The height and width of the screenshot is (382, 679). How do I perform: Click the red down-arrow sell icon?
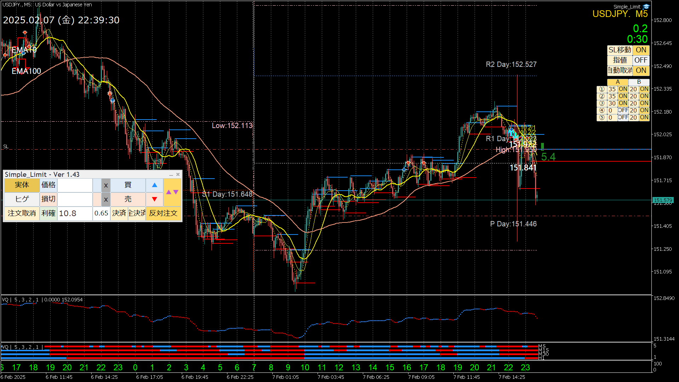coord(155,199)
